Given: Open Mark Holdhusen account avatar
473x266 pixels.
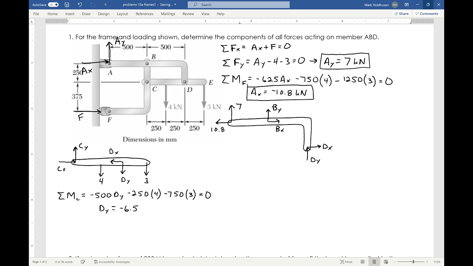Looking at the screenshot, I should coord(395,5).
